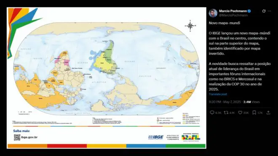Viewport: 278px width, 156px height.
Task: Click the blue verified badge
Action: [x=249, y=11]
